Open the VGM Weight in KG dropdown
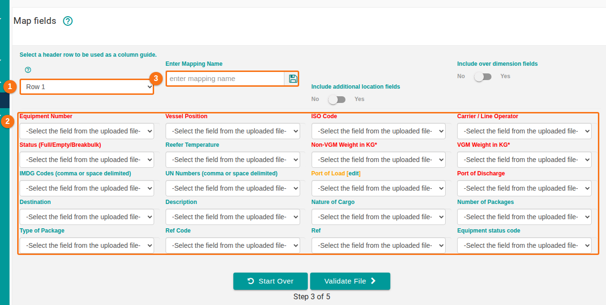The image size is (606, 305). [524, 160]
